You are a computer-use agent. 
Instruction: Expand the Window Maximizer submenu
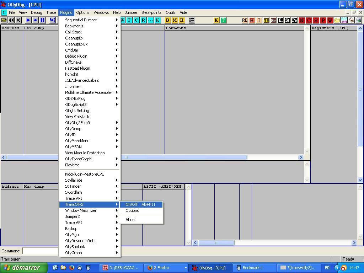click(x=89, y=210)
